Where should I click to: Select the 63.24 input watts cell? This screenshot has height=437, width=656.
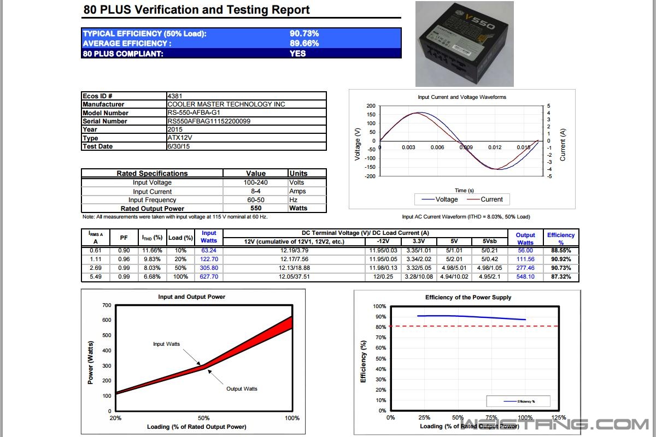[x=209, y=251]
